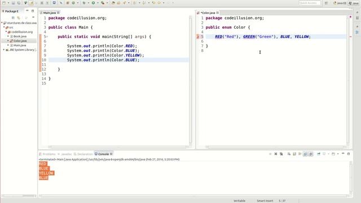Toggle the Scroll Lock icon in Console
Image resolution: width=361 pixels, height=203 pixels.
click(x=294, y=154)
